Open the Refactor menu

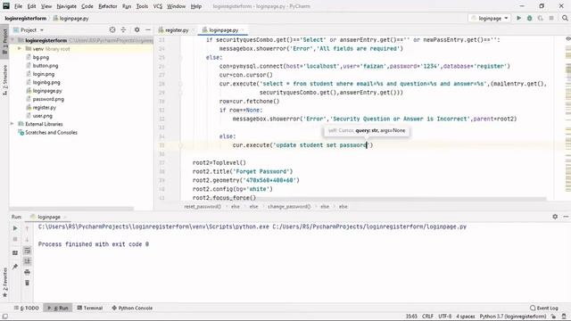108,6
